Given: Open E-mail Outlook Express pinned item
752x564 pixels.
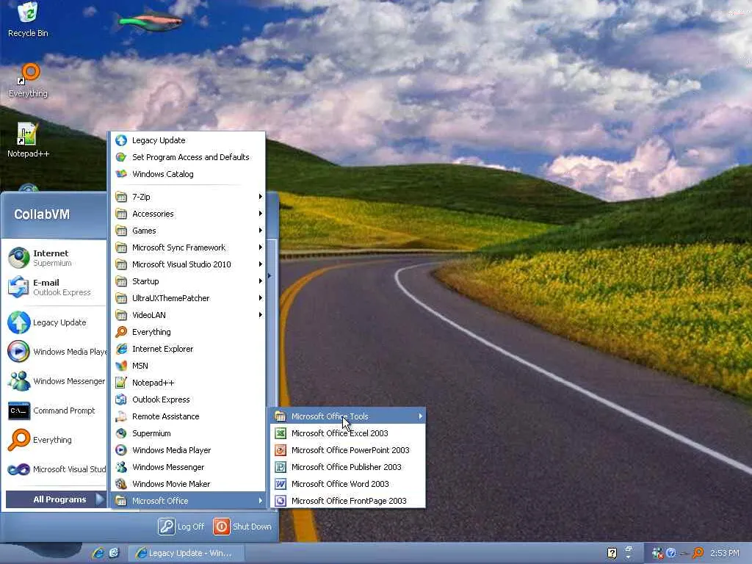Looking at the screenshot, I should click(55, 287).
